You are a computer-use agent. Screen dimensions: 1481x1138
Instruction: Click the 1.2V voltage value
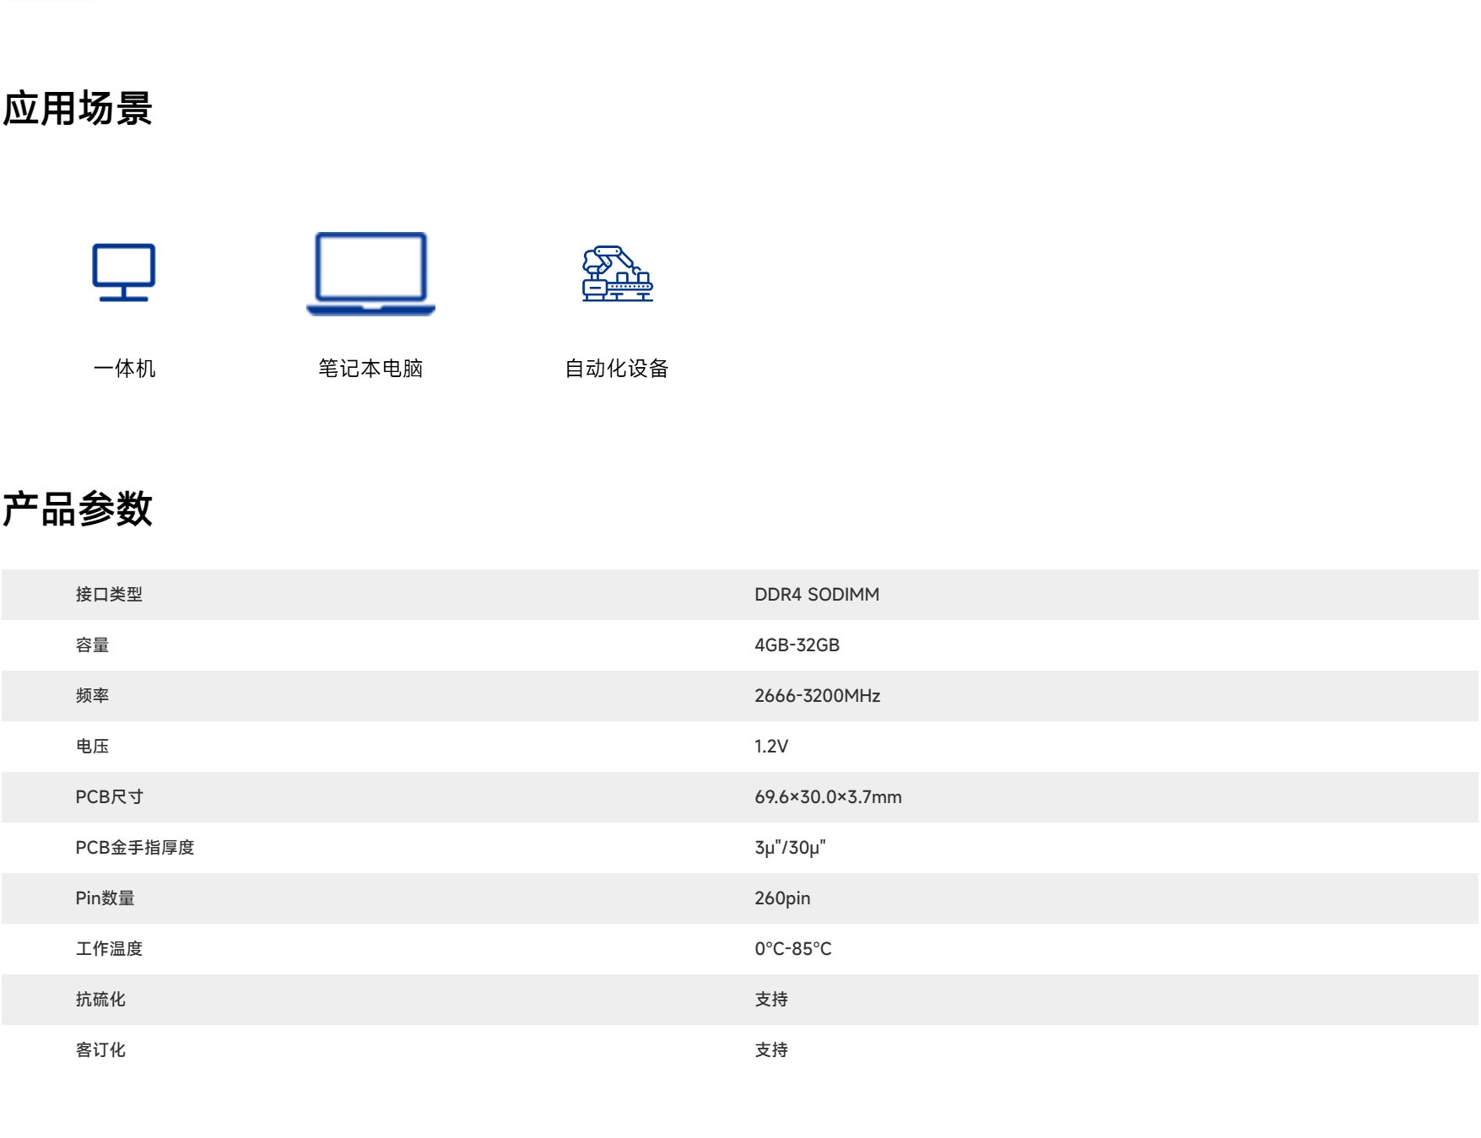coord(770,747)
